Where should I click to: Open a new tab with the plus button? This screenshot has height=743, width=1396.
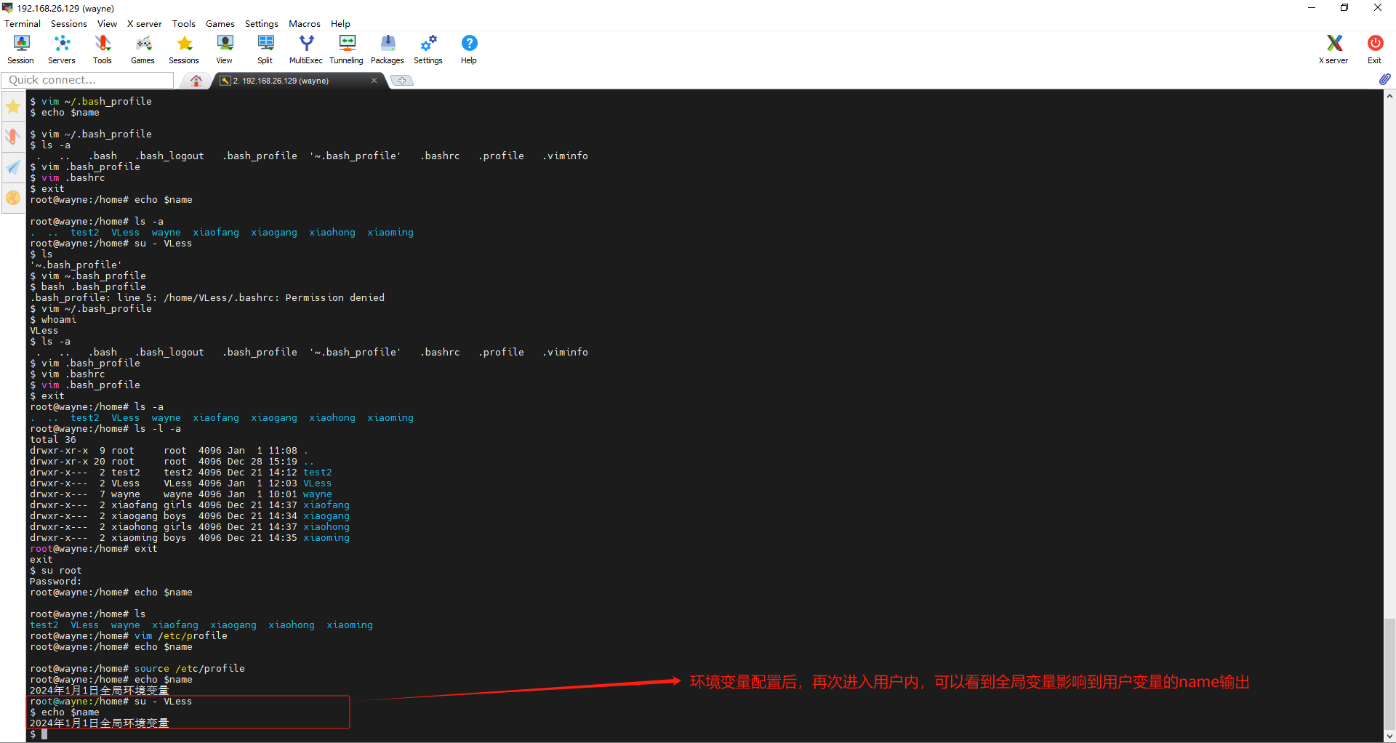pyautogui.click(x=402, y=81)
